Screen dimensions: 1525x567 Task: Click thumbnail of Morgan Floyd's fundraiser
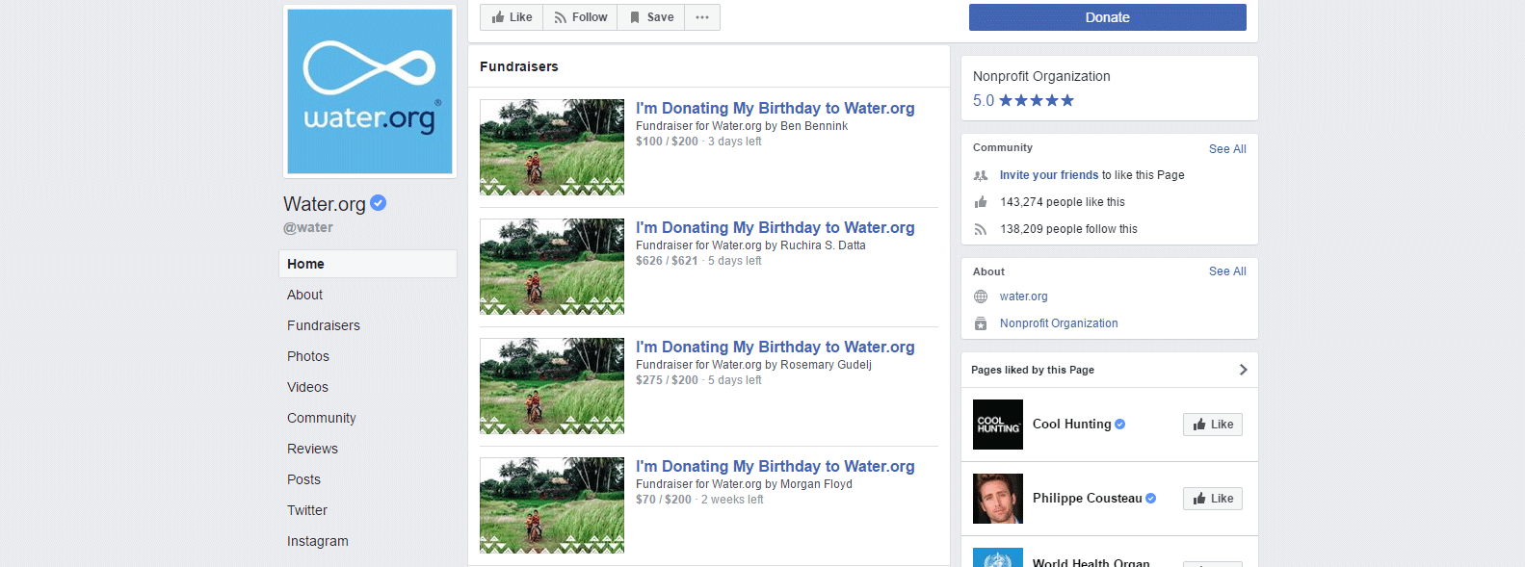point(552,505)
